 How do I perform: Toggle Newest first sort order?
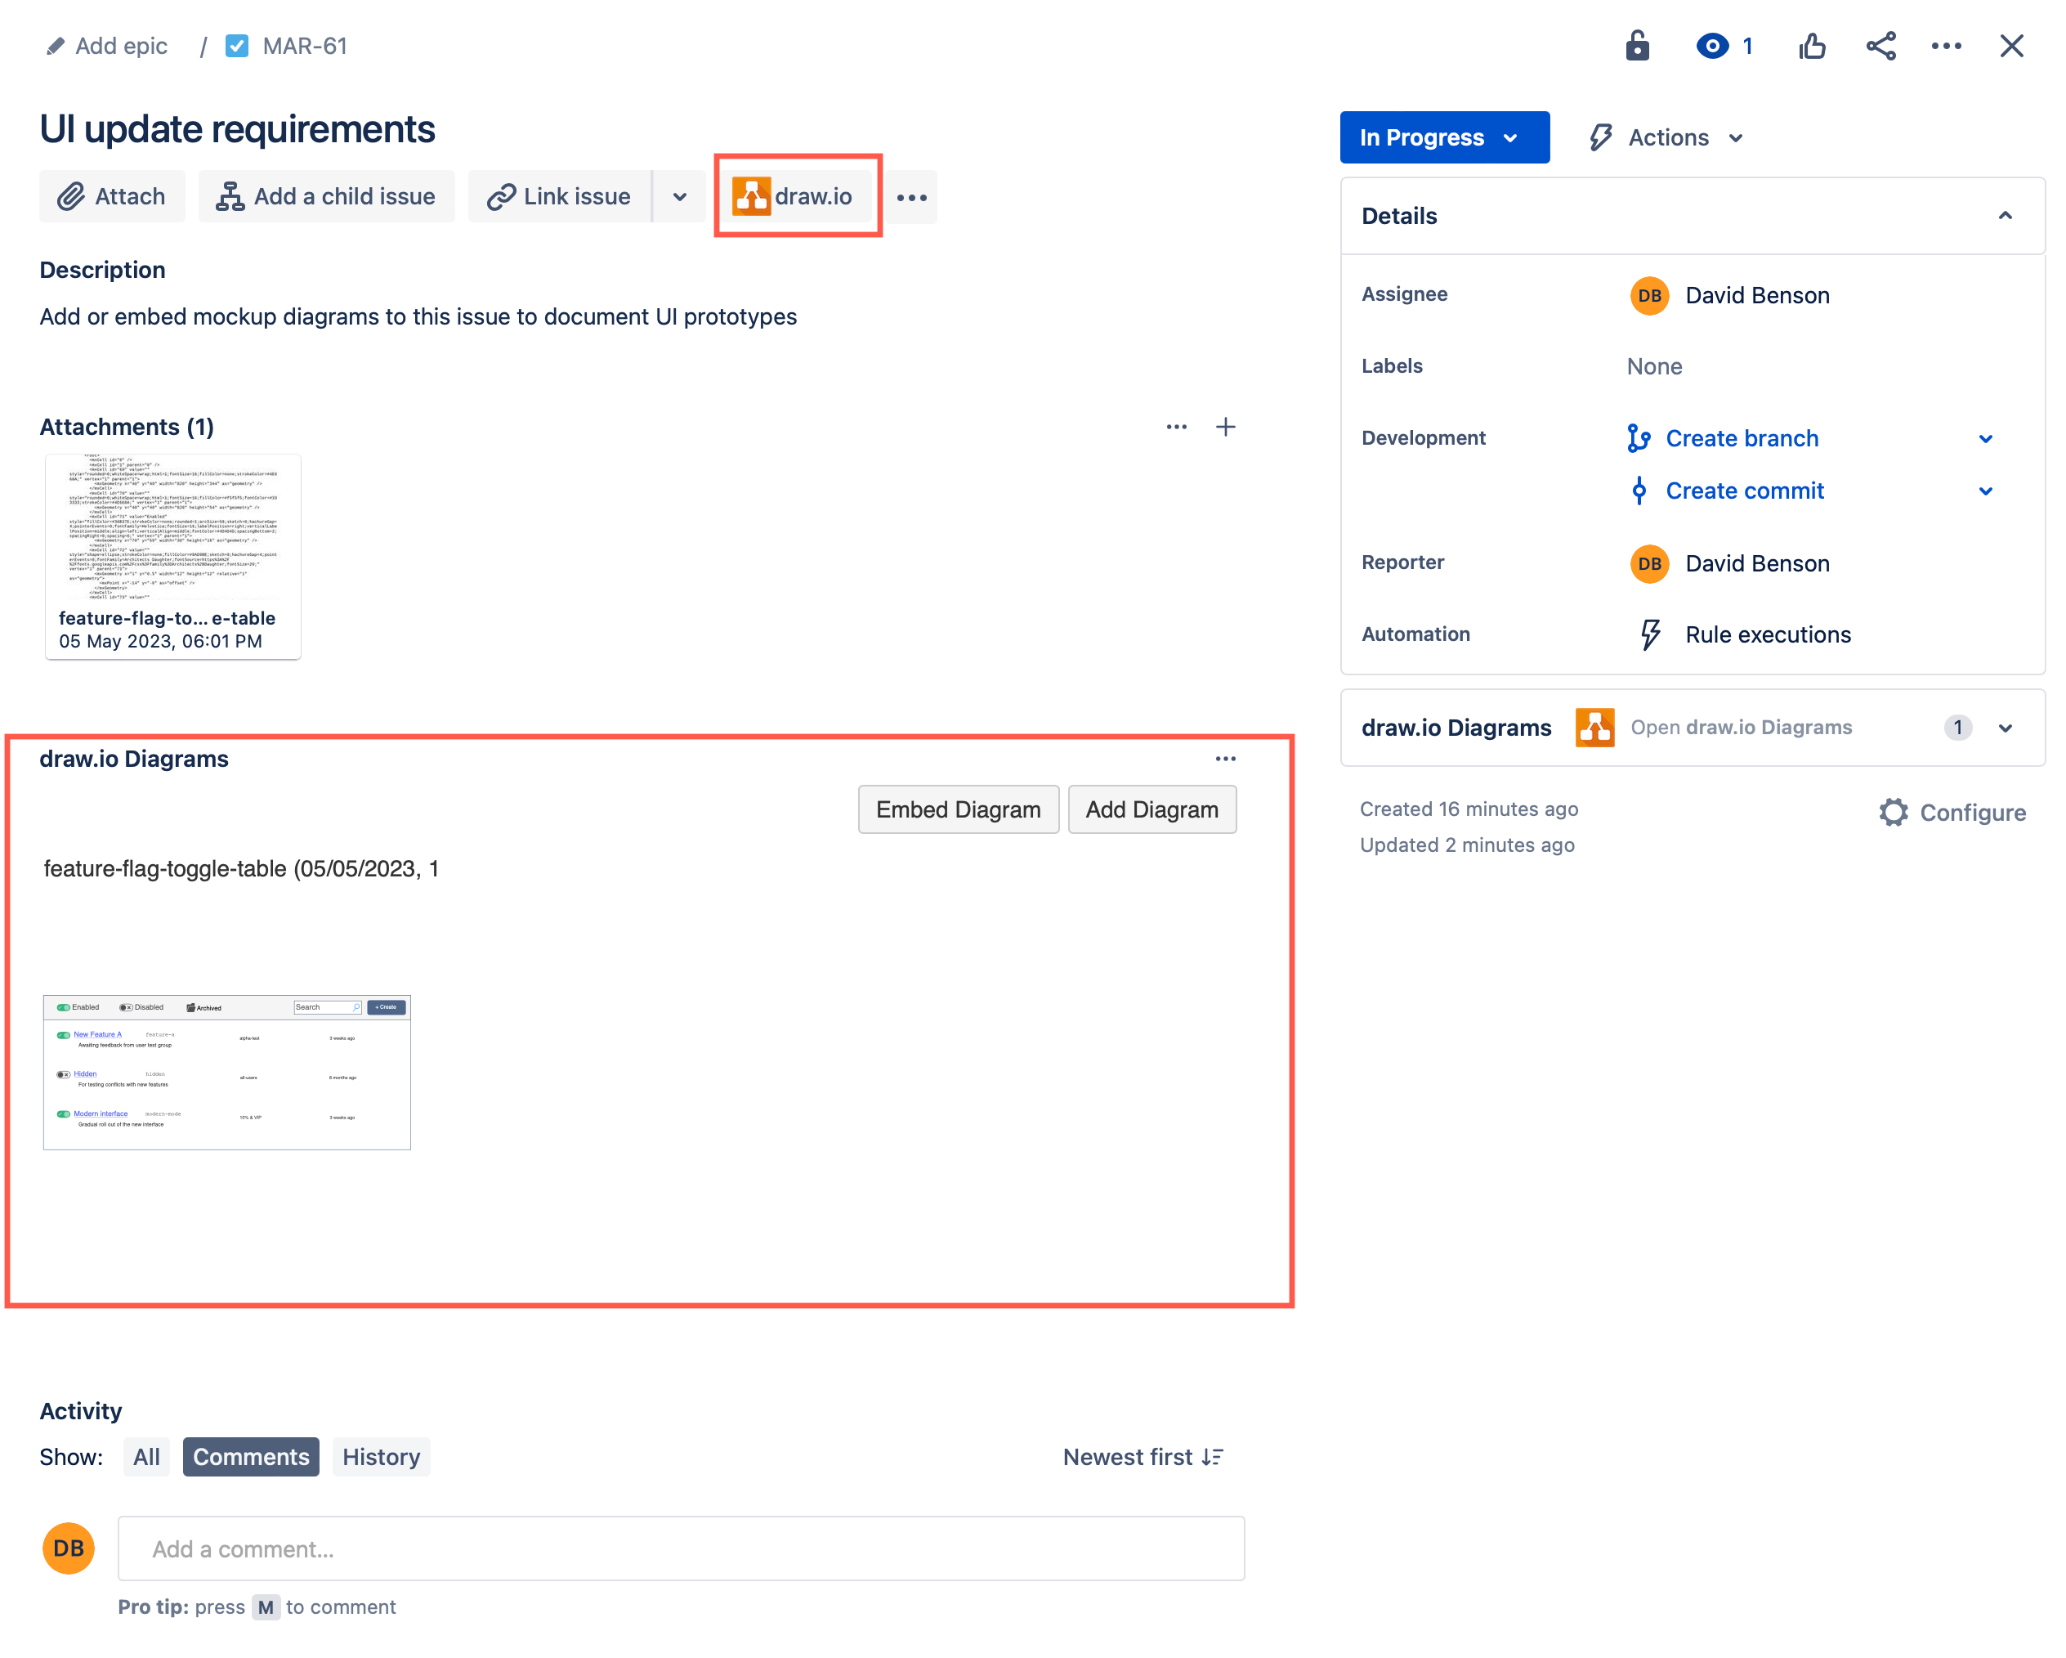[1143, 1456]
